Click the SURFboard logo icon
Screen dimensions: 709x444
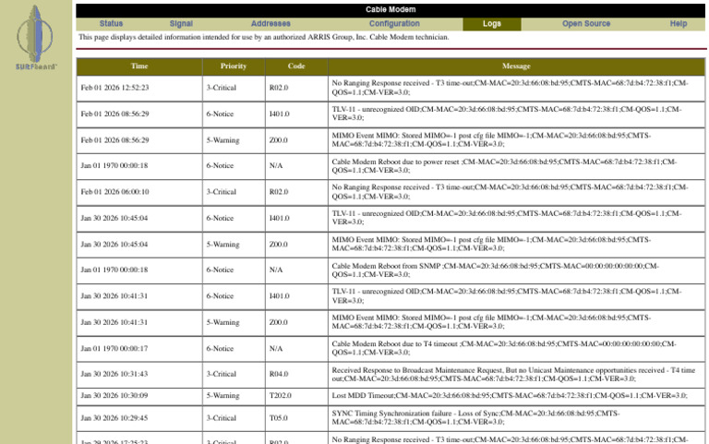(x=35, y=37)
